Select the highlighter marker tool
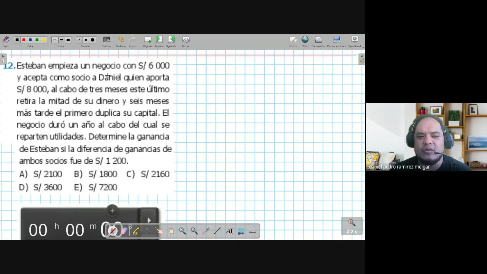487x274 pixels. (x=136, y=231)
